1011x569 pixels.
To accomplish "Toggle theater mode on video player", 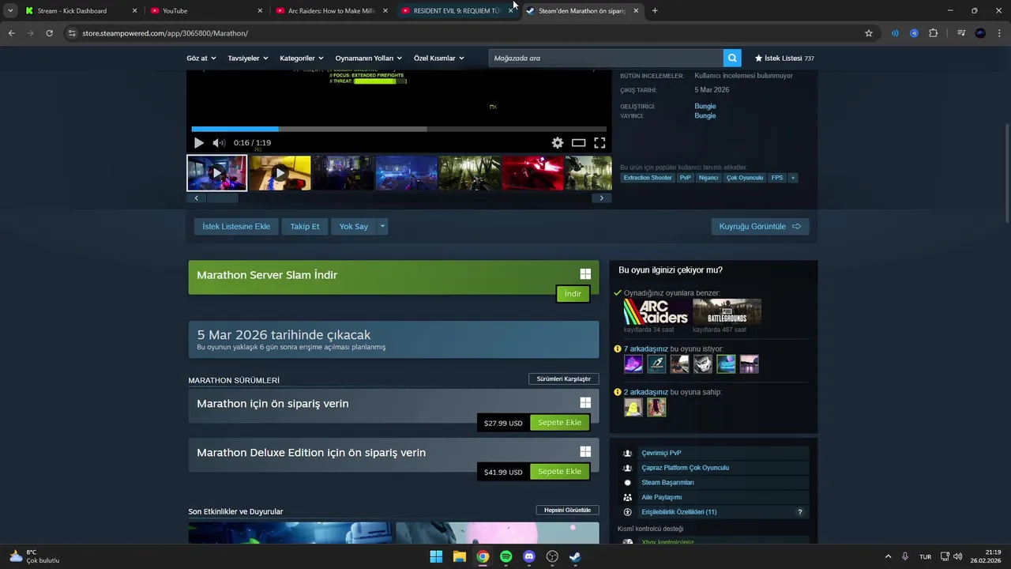I will [x=578, y=143].
